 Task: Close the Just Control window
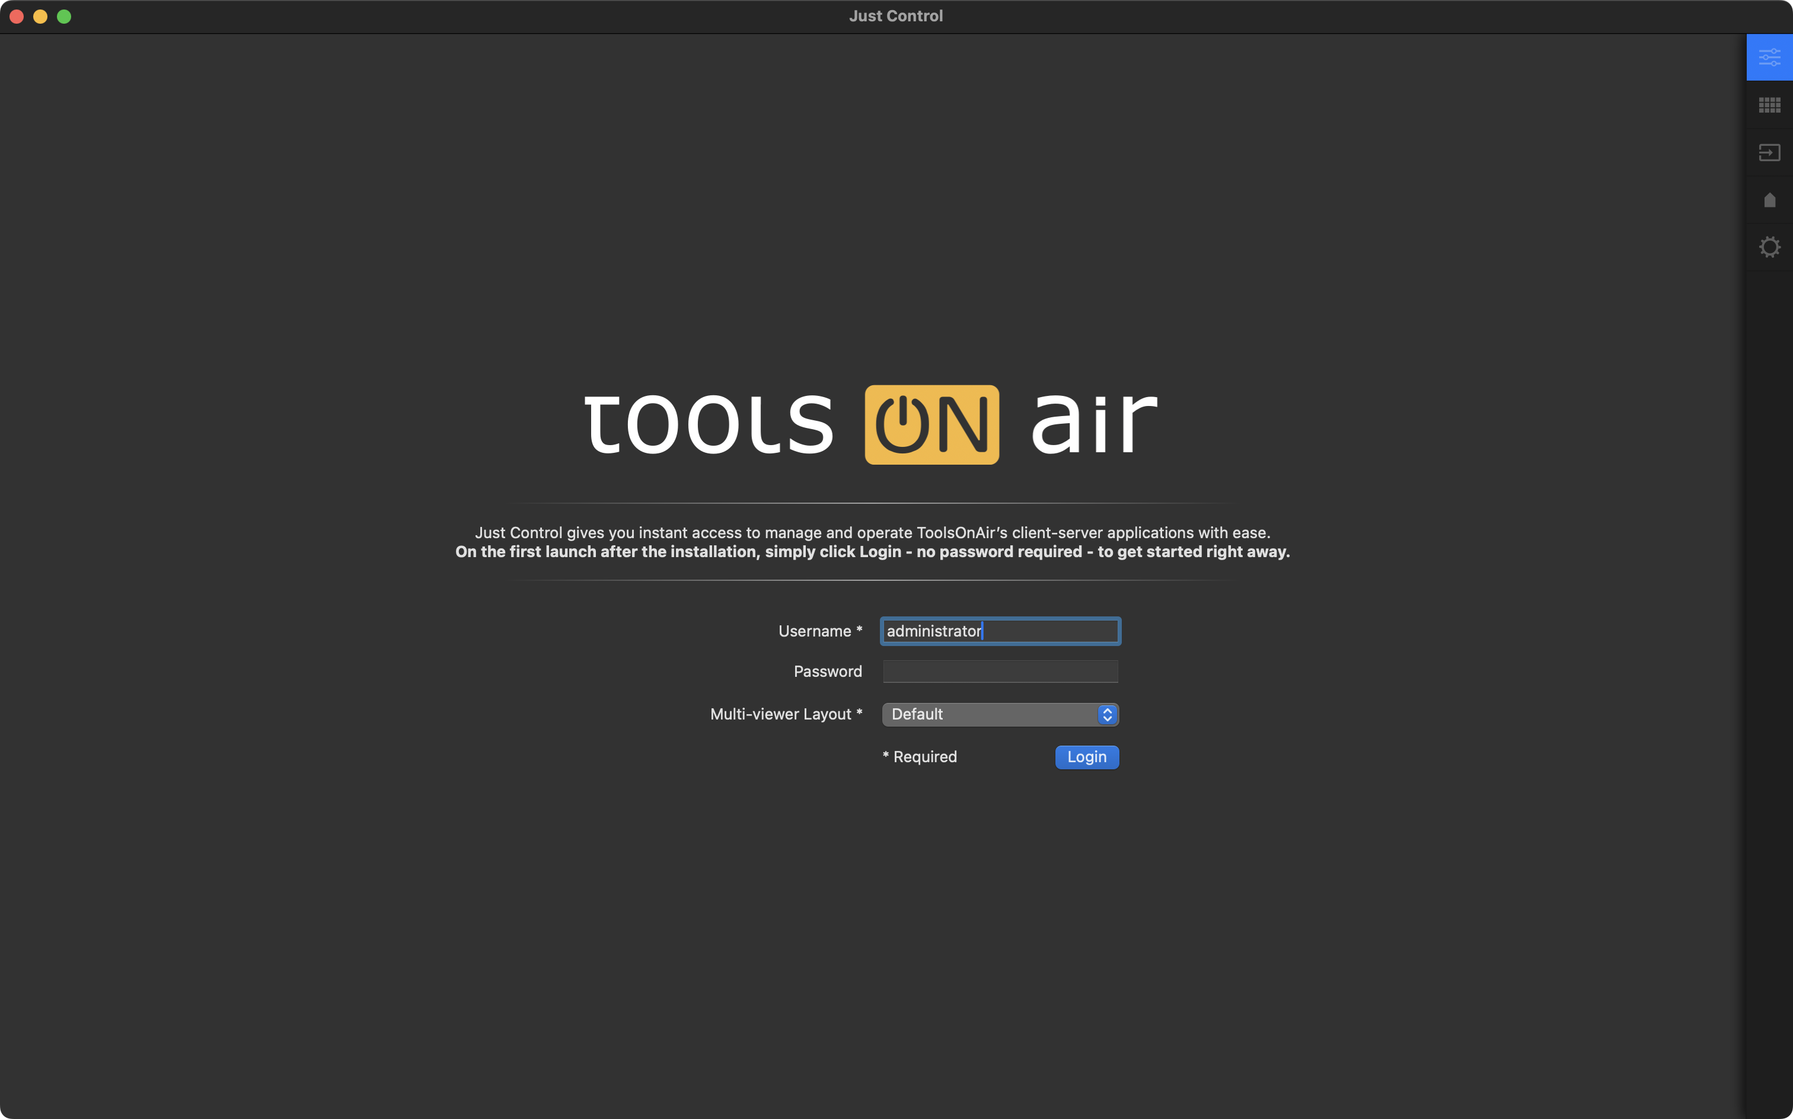click(x=17, y=16)
